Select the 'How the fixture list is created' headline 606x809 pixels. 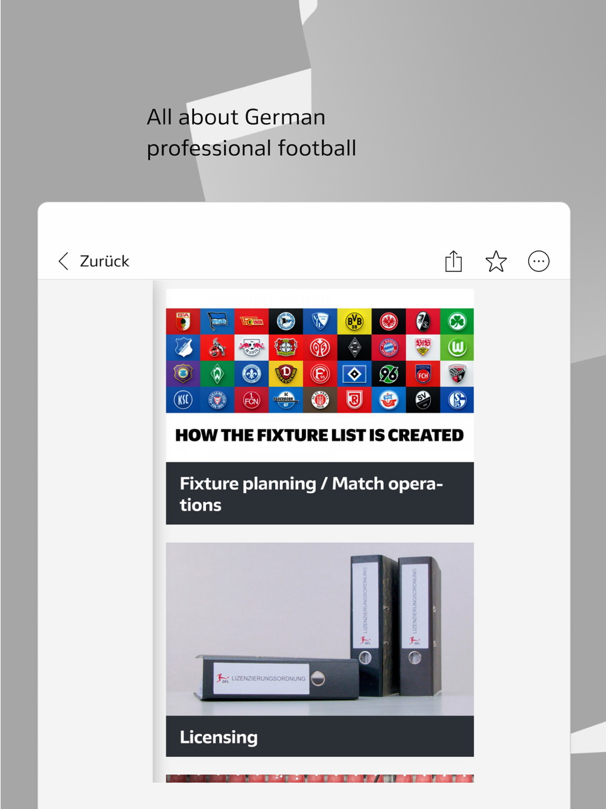tap(319, 435)
